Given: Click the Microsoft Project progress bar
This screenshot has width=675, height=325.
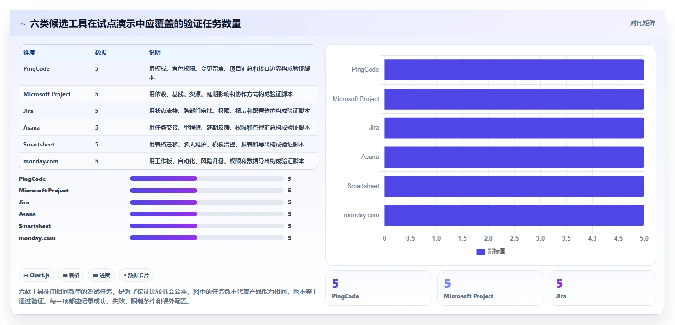Looking at the screenshot, I should pyautogui.click(x=207, y=191).
